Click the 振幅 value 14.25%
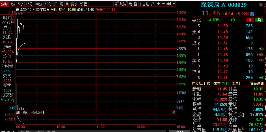This screenshot has width=266, height=132. click(220, 104)
